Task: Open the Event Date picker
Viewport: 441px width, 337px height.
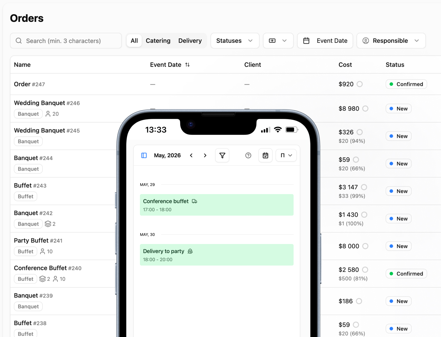Action: tap(325, 41)
